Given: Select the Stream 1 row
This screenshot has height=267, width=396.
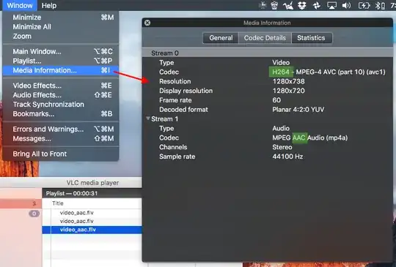Looking at the screenshot, I should pos(268,119).
